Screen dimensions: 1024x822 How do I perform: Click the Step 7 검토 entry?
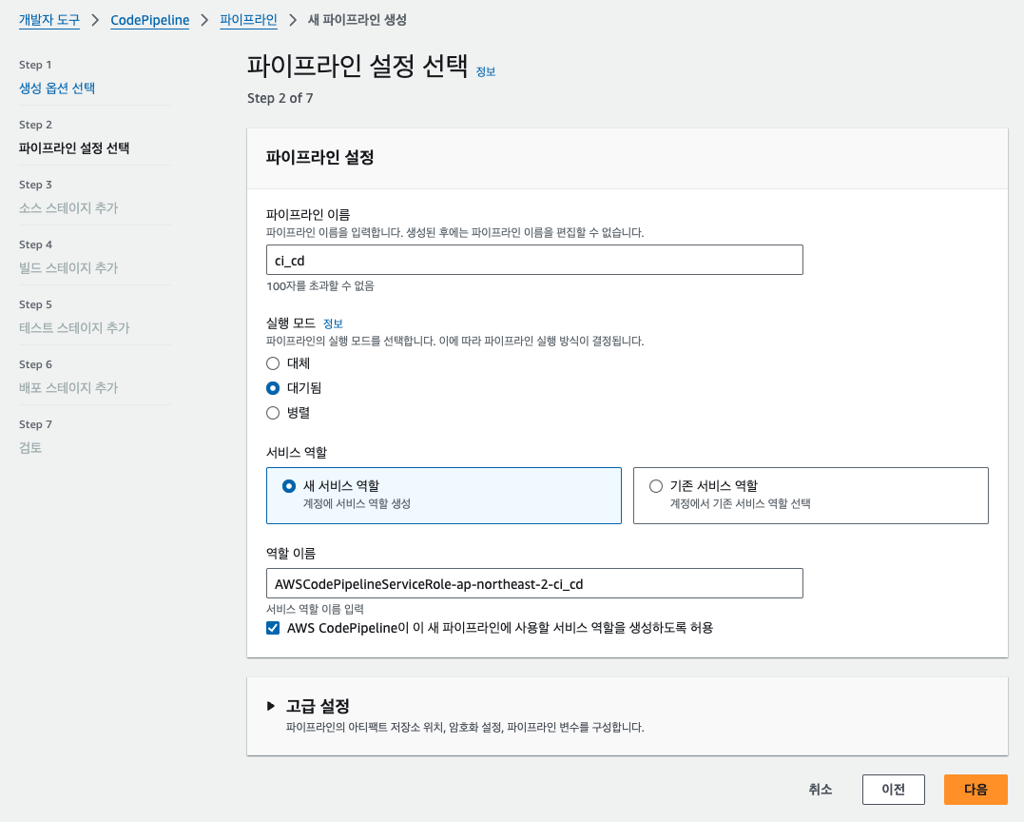tap(30, 447)
